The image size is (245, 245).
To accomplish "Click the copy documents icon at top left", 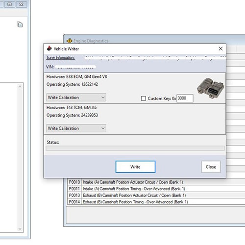I will (20, 24).
